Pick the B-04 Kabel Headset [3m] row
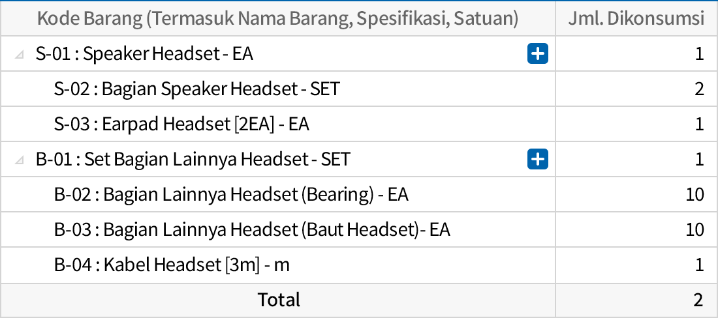 coord(172,265)
